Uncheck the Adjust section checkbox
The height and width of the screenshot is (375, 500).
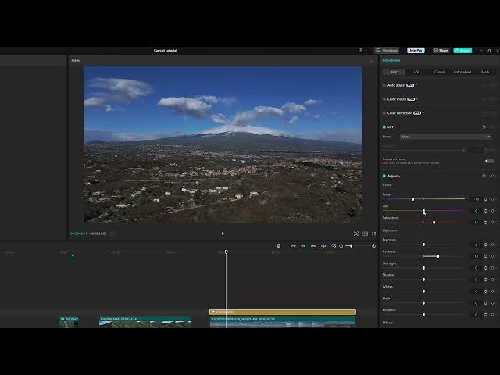(x=384, y=176)
